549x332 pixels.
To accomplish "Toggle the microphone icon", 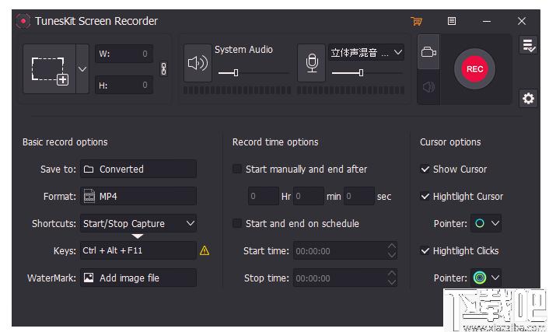I will click(312, 64).
